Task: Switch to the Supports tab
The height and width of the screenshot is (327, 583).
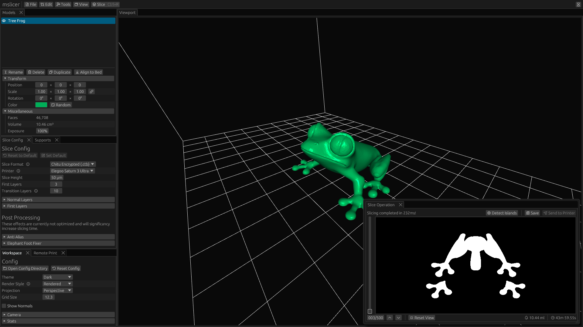Action: (43, 140)
